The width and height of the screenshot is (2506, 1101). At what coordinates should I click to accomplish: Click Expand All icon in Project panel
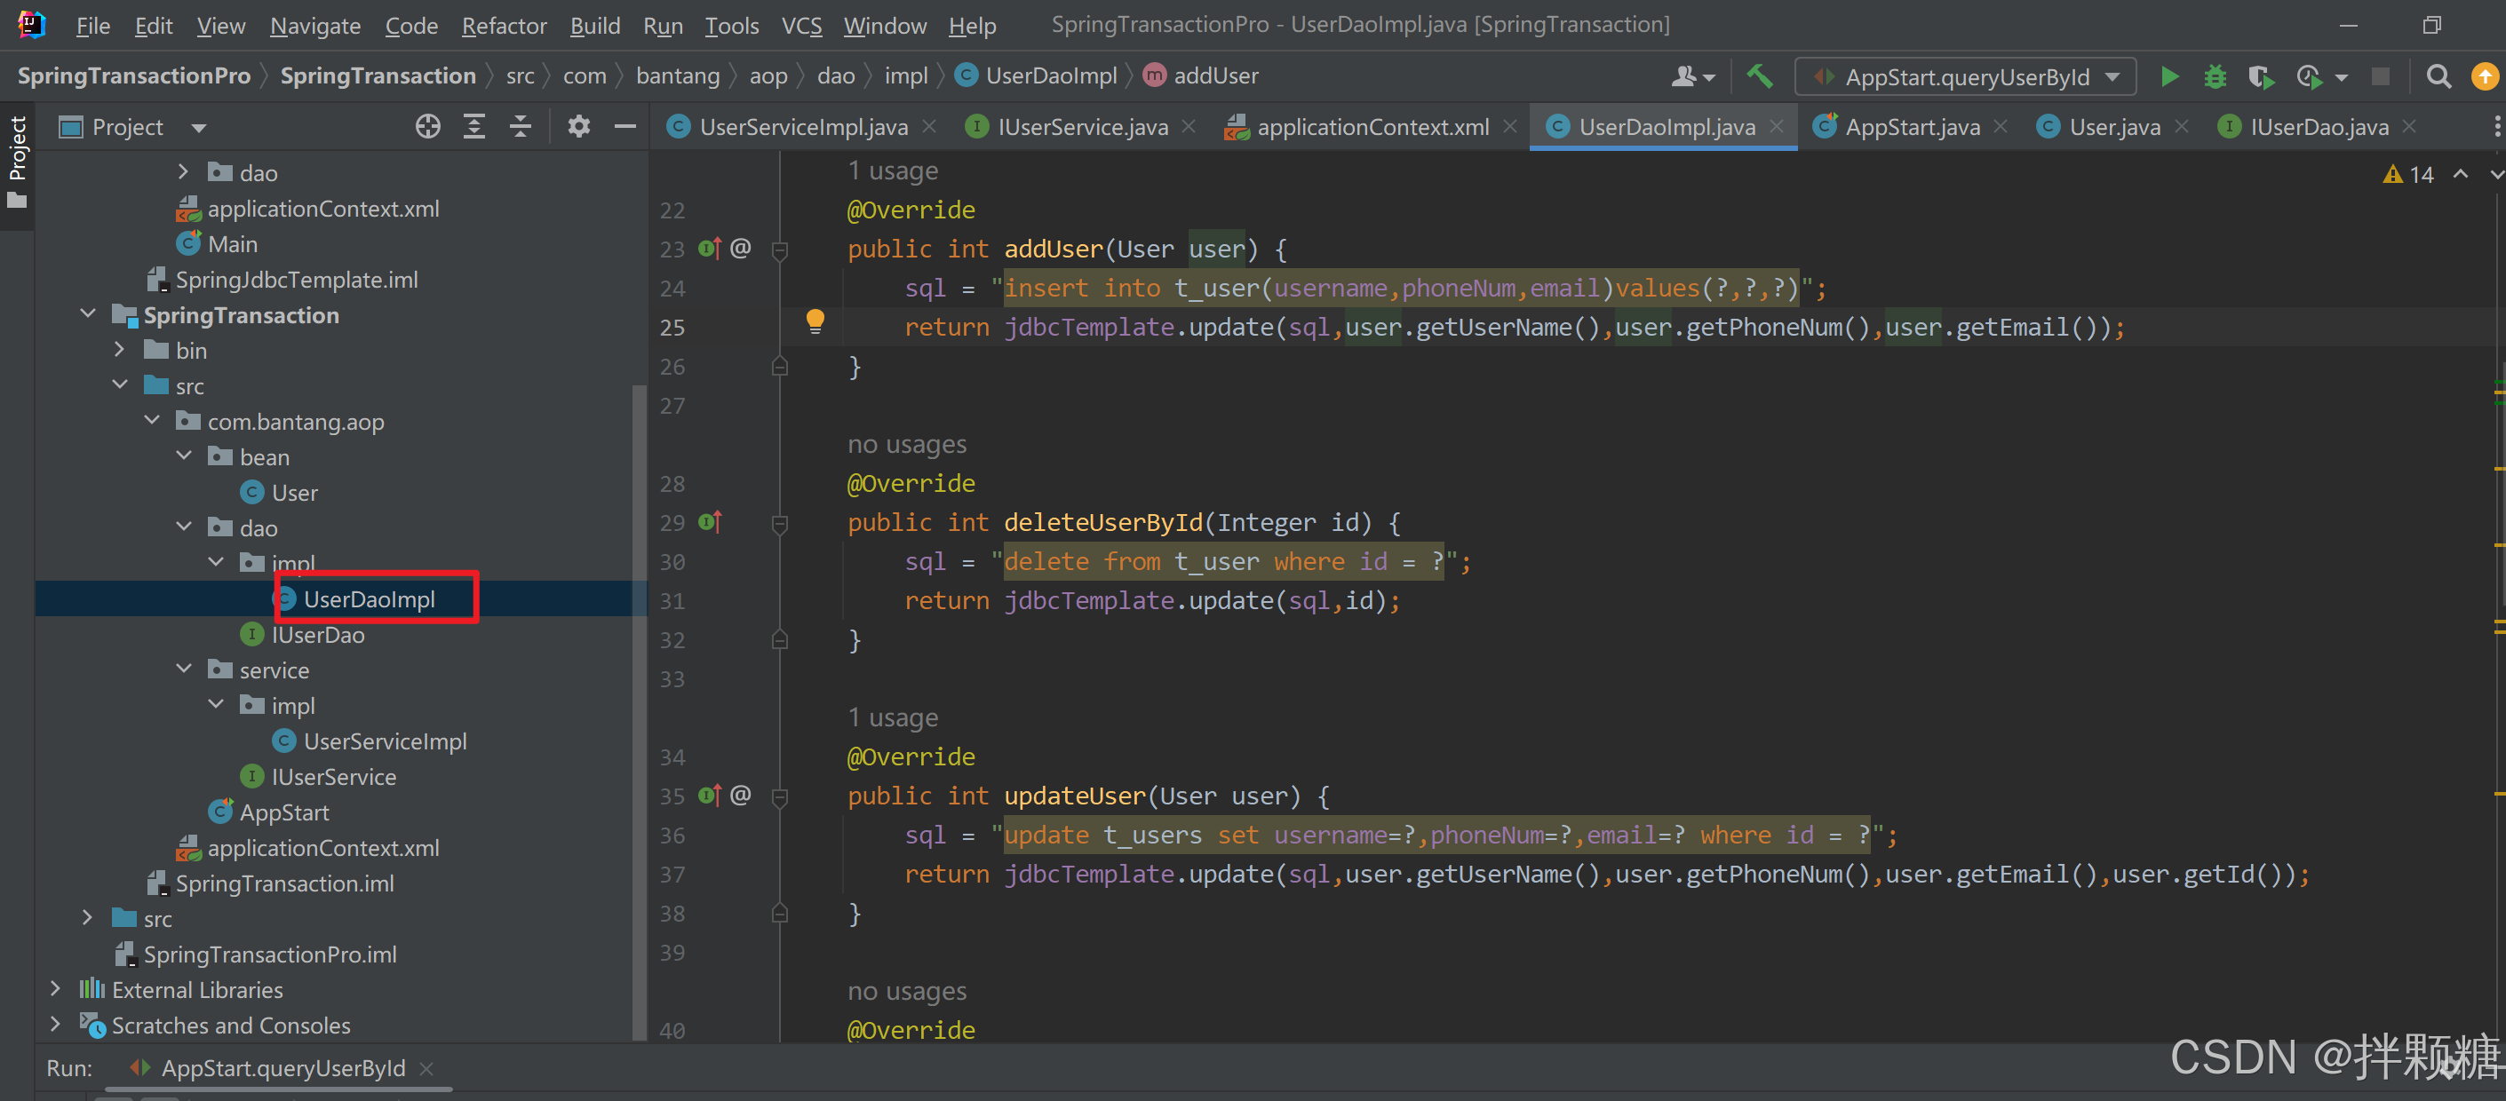(473, 126)
